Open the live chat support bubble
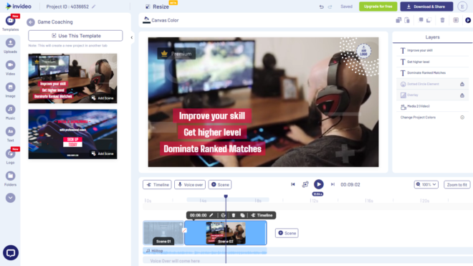The height and width of the screenshot is (266, 473). [11, 252]
